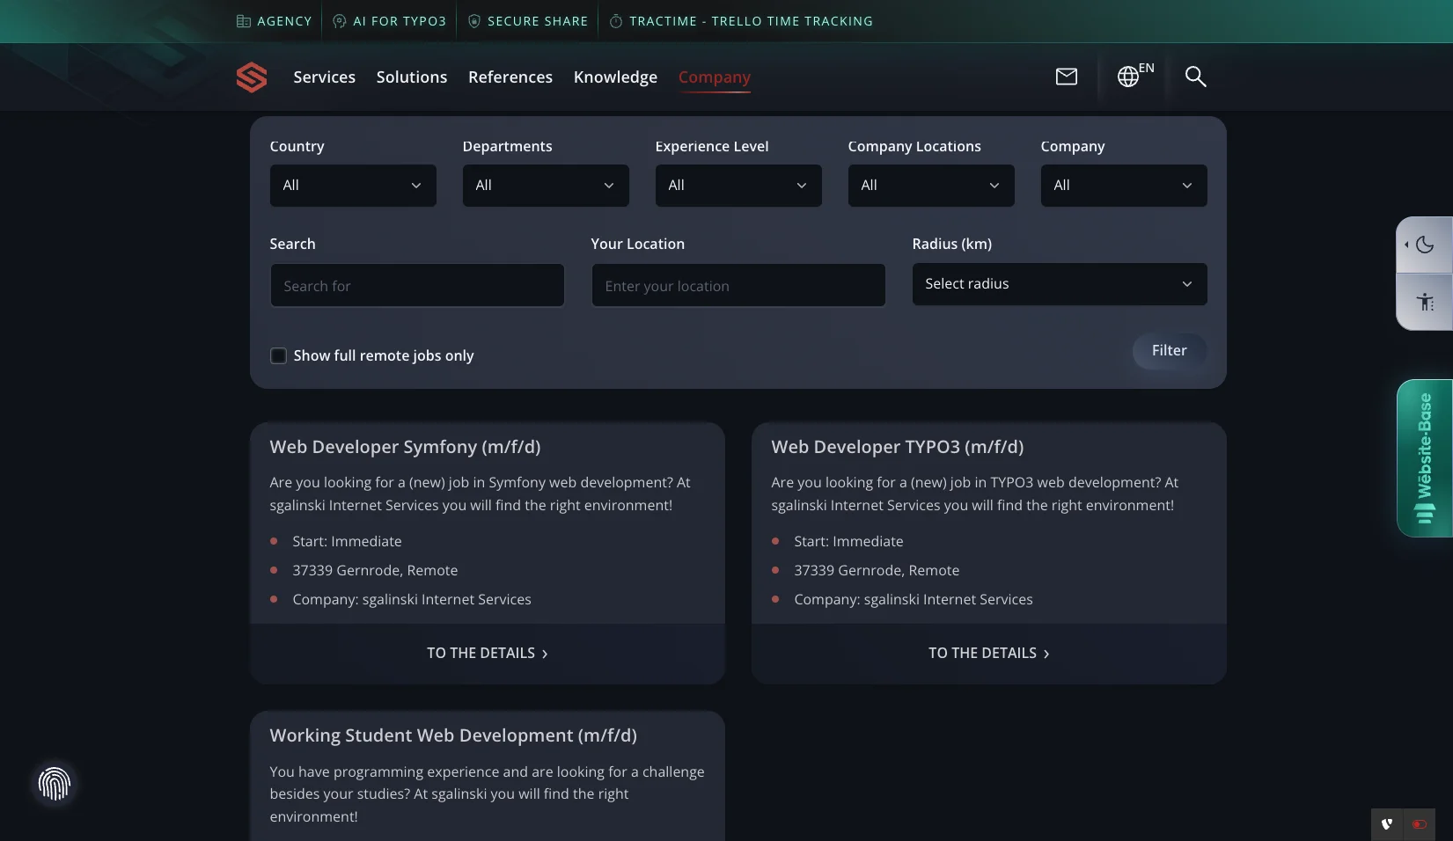Viewport: 1453px width, 841px height.
Task: Click 'Start: Immediate' in the Symfony card
Action: pos(347,541)
